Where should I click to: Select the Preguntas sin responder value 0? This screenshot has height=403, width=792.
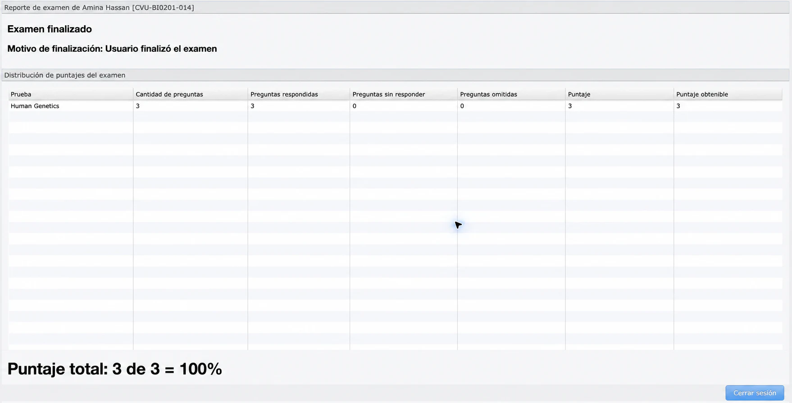pos(355,106)
